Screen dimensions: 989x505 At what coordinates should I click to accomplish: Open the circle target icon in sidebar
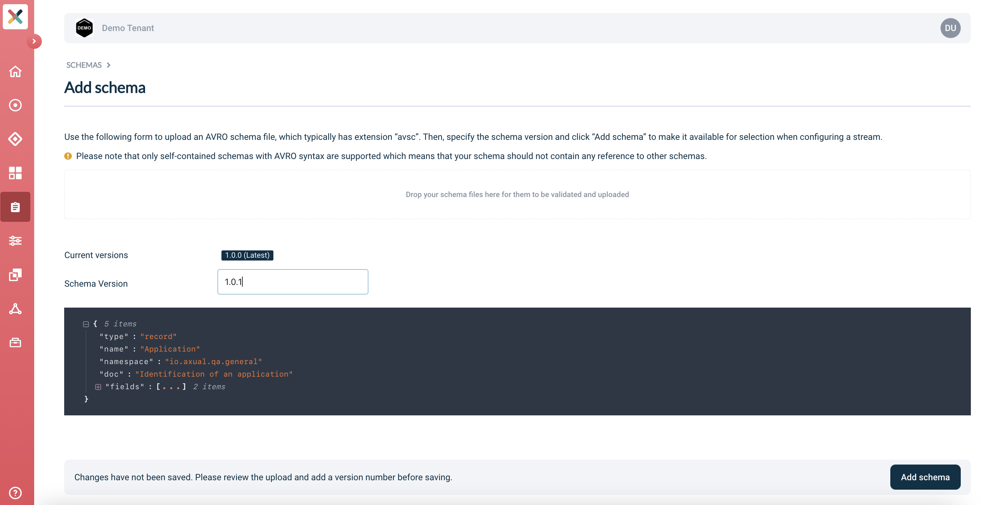pos(15,105)
